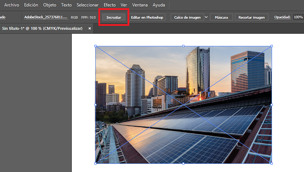Open the Archivo menu
The width and height of the screenshot is (304, 172).
(11, 5)
